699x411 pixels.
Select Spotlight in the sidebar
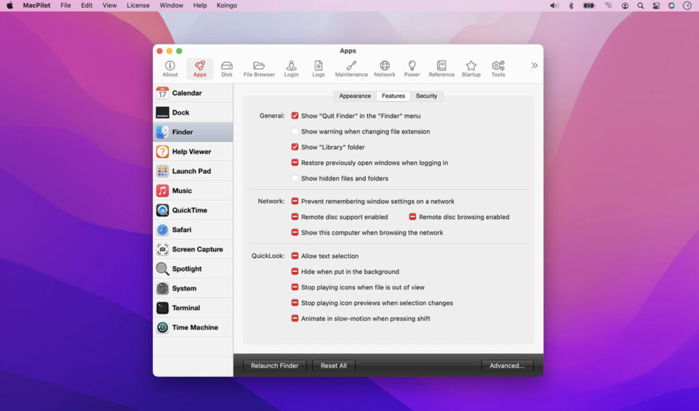(x=193, y=269)
